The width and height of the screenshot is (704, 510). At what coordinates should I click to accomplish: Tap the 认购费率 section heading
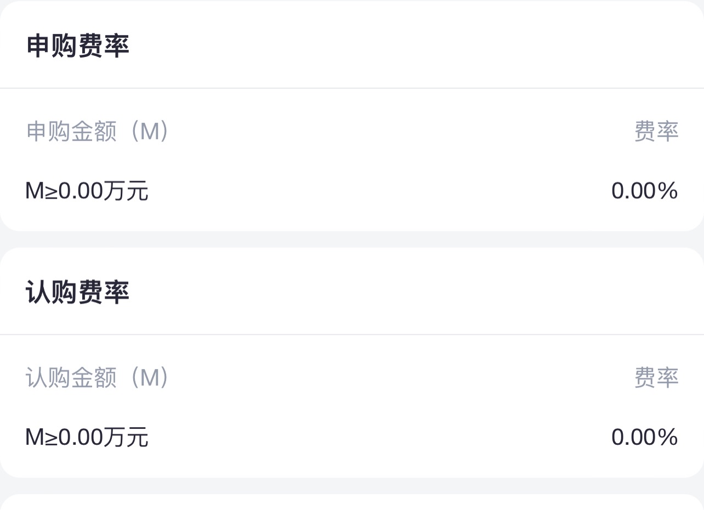78,293
